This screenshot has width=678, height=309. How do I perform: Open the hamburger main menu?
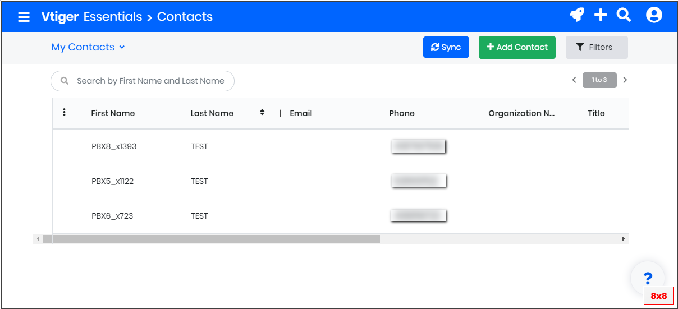(x=24, y=17)
